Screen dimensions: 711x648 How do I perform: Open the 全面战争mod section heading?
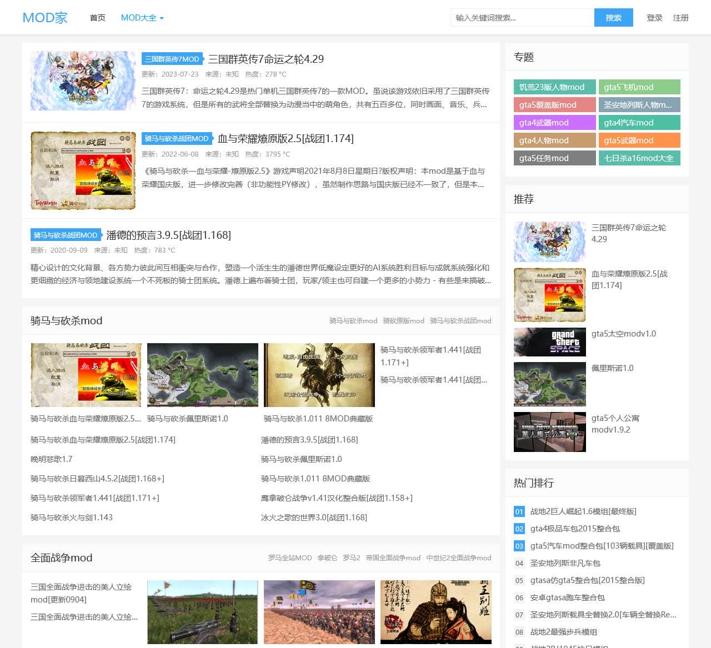62,557
